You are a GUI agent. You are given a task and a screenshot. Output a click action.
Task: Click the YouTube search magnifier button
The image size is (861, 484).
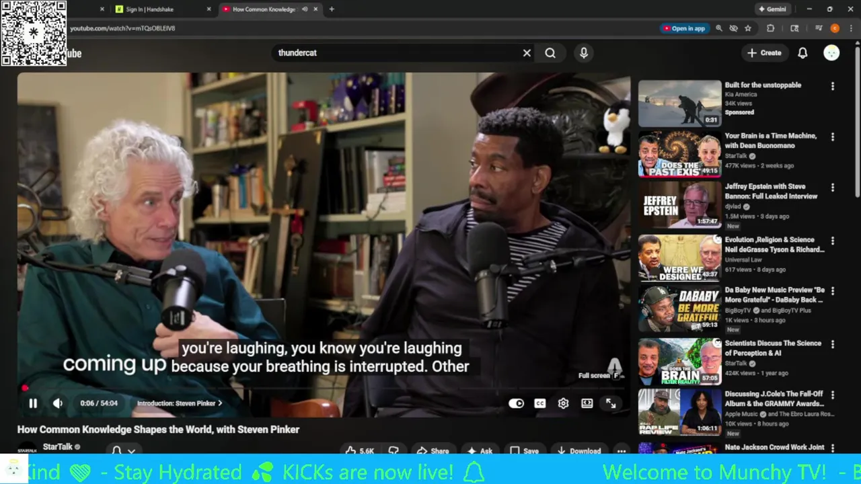coord(550,52)
